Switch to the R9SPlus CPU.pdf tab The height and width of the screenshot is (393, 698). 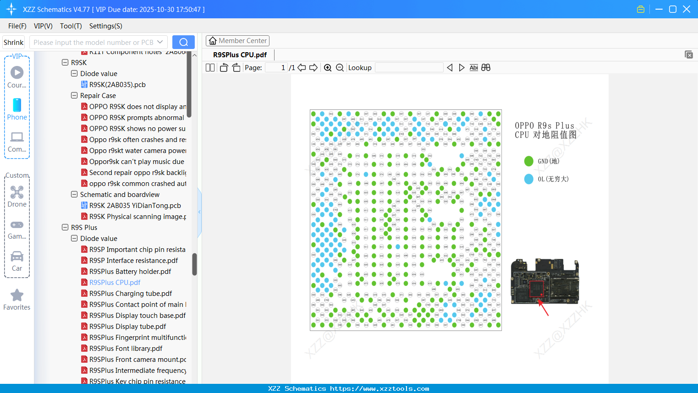[240, 55]
